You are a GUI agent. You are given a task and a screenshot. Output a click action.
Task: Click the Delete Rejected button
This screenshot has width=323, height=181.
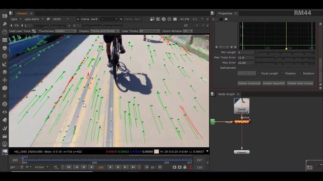[x=274, y=83]
